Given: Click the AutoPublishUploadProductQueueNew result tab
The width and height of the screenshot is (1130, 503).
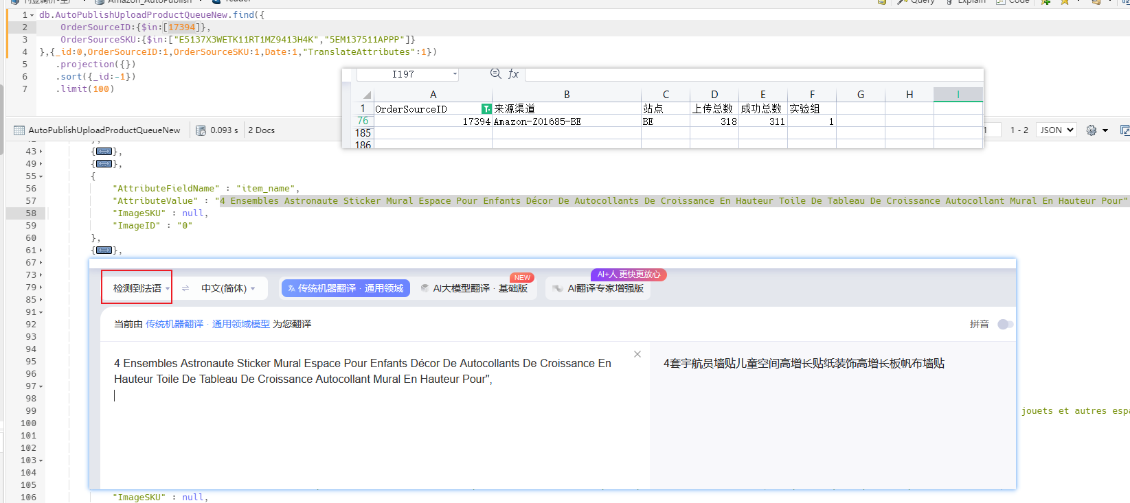Looking at the screenshot, I should [98, 130].
